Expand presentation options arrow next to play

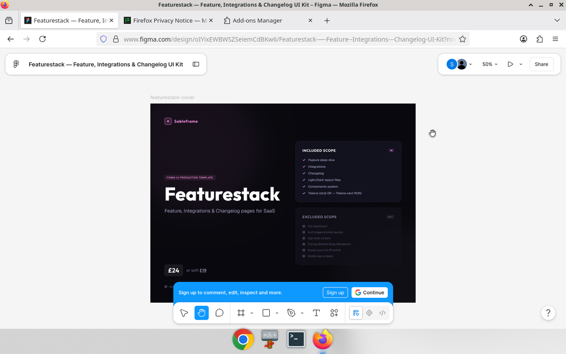521,64
